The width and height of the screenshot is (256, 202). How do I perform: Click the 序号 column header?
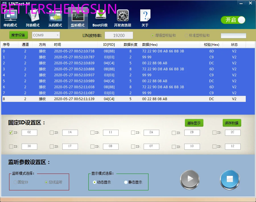[9, 45]
